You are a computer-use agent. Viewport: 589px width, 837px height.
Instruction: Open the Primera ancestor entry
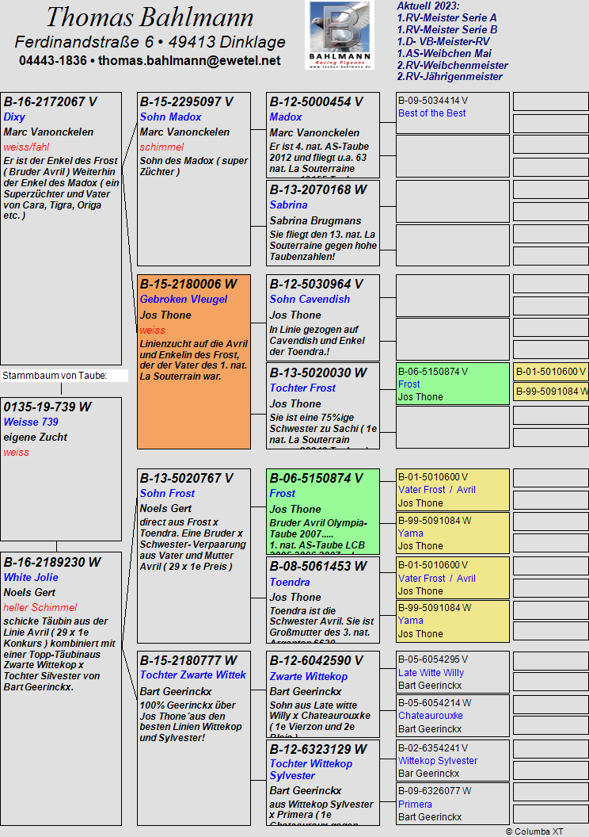coord(415,805)
